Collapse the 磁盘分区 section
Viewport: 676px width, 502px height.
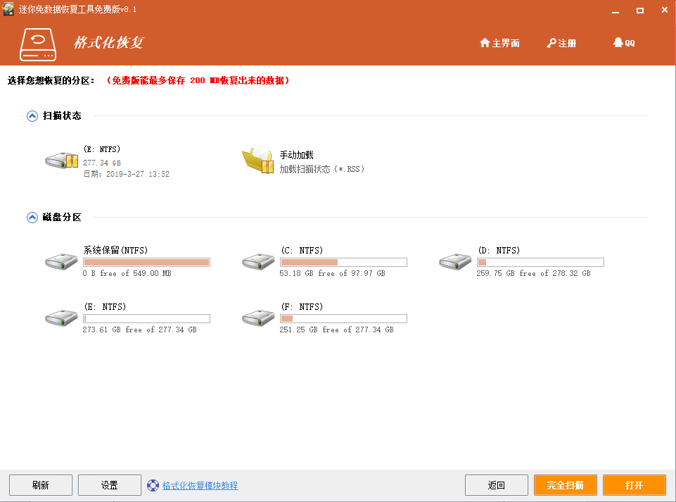click(x=32, y=218)
